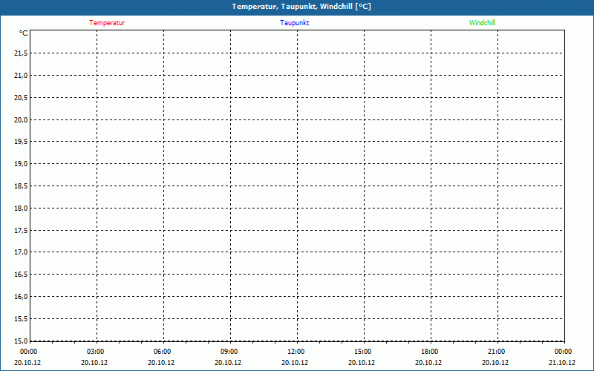Click the 19,5 y-axis value

pyautogui.click(x=21, y=142)
